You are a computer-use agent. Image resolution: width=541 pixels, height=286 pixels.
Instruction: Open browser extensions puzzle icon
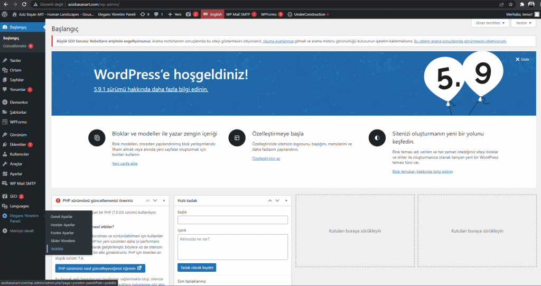pos(521,4)
